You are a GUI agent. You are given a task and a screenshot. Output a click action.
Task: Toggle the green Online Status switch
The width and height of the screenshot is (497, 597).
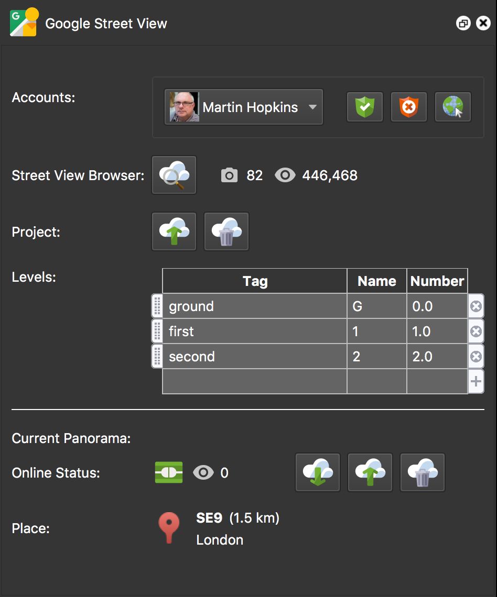[x=168, y=472]
